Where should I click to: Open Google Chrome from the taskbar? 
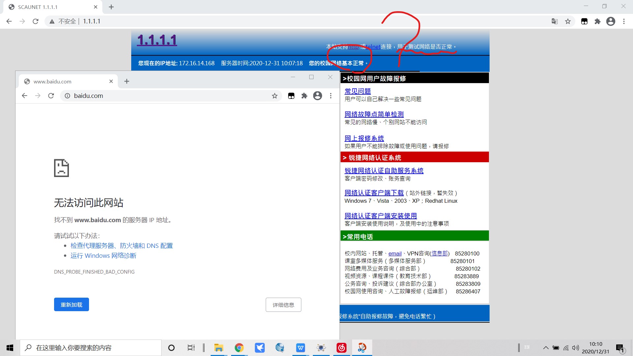[239, 348]
